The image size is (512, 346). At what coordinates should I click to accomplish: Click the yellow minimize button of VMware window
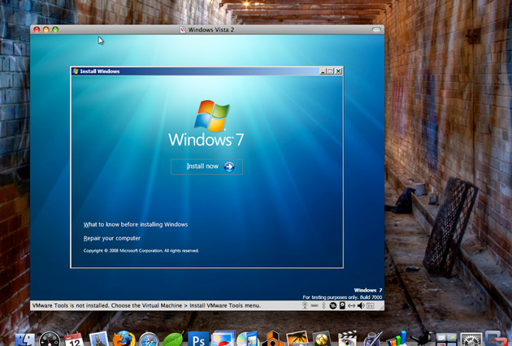click(x=46, y=30)
